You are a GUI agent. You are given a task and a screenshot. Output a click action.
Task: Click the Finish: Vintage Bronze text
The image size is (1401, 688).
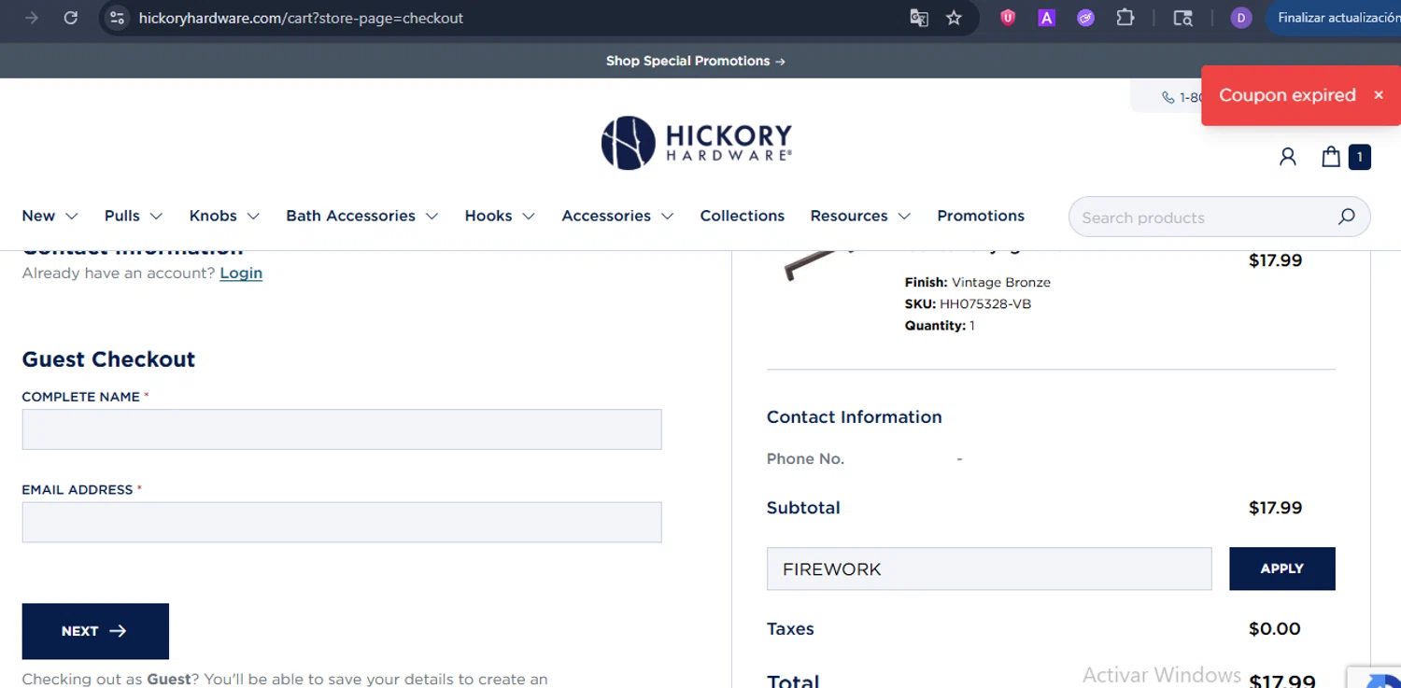977,282
